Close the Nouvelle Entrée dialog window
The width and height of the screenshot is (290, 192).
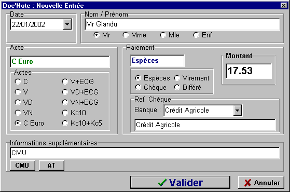284,5
